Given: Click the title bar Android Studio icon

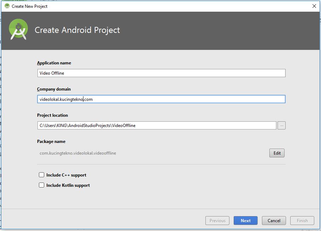Looking at the screenshot, I should [x=7, y=6].
